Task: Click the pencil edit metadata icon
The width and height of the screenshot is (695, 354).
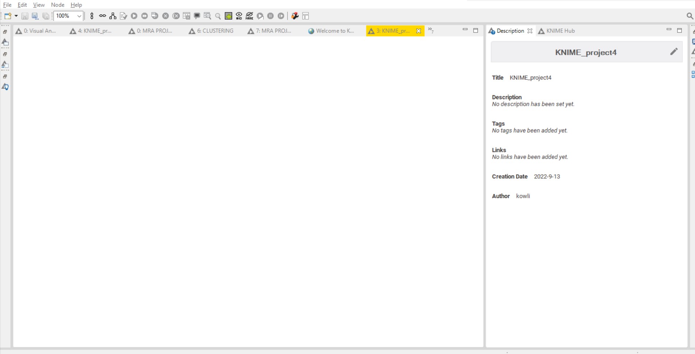Action: (674, 51)
